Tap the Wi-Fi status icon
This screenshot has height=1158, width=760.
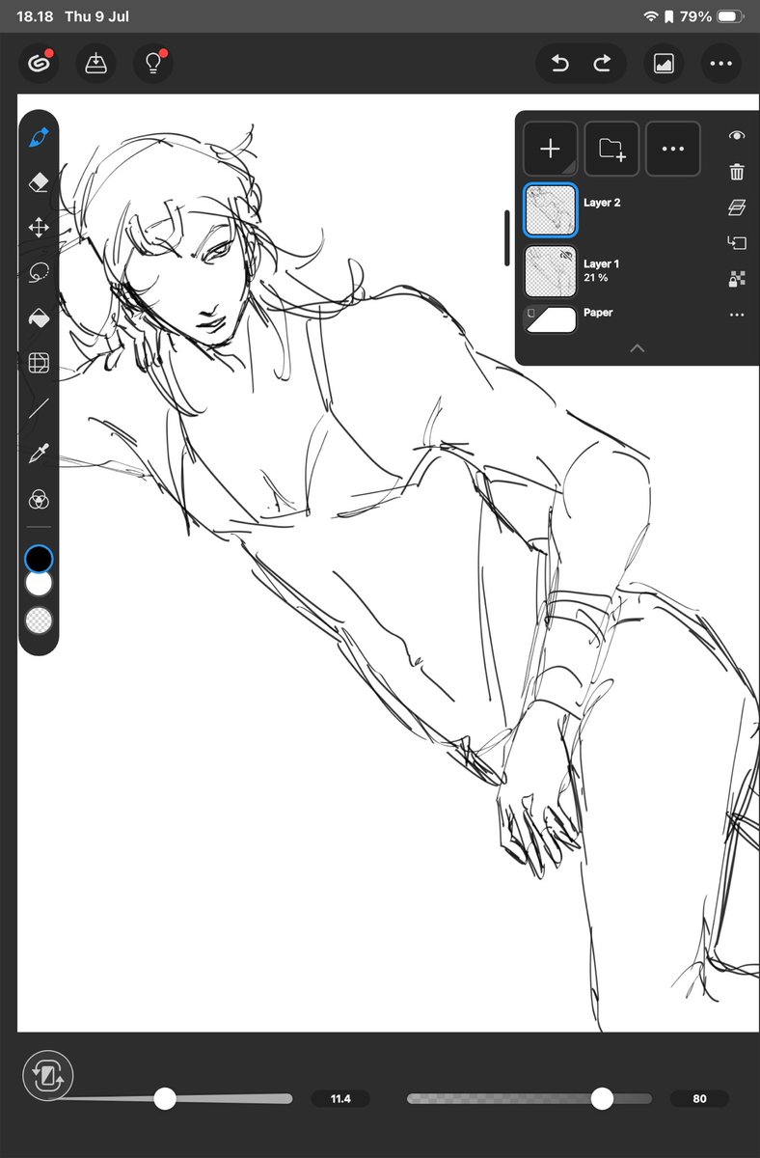tap(650, 16)
